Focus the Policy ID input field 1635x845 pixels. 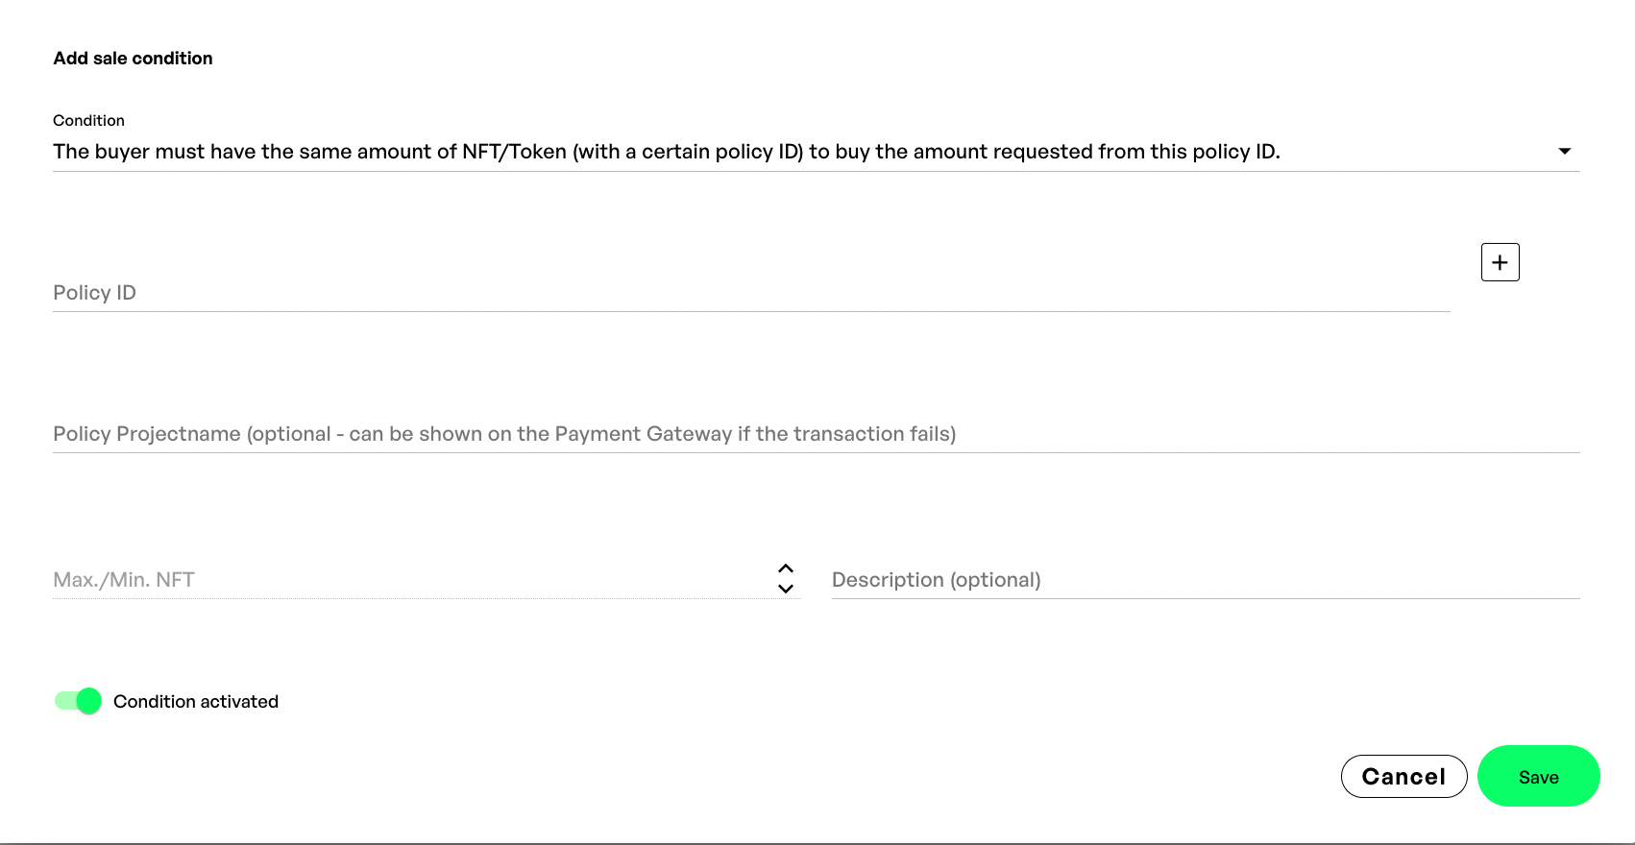pos(749,293)
